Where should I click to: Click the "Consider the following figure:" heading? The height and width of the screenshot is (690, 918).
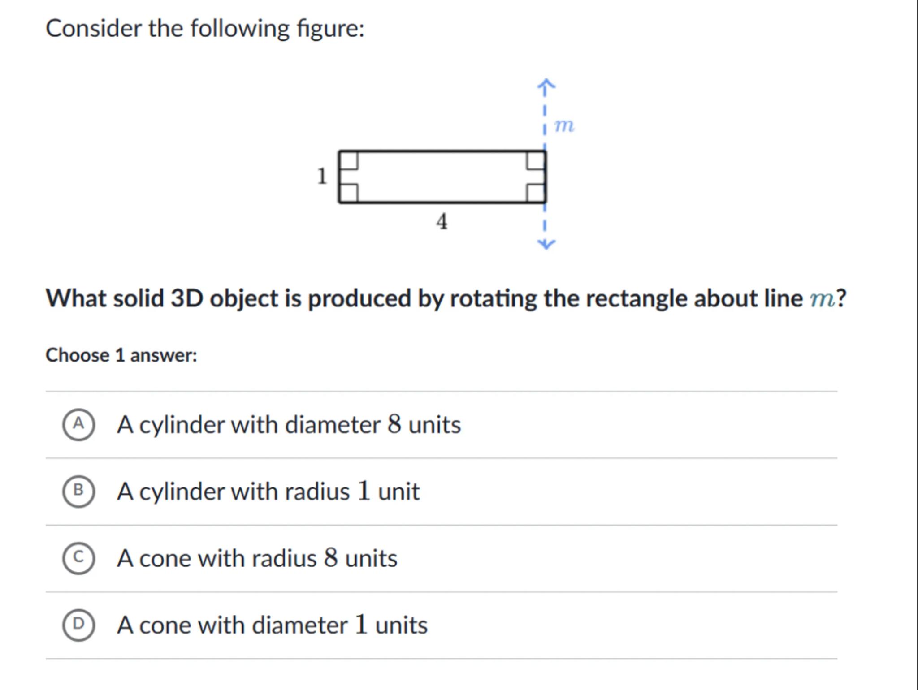[205, 29]
